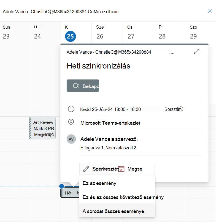This screenshot has height=222, width=219.
Task: Click Microsoft Teams-értekezlet location text
Action: click(x=110, y=123)
